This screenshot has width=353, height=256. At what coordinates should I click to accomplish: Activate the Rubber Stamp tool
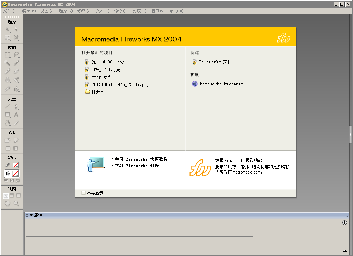16,80
